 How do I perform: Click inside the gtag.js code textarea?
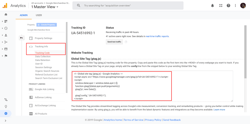152,86
